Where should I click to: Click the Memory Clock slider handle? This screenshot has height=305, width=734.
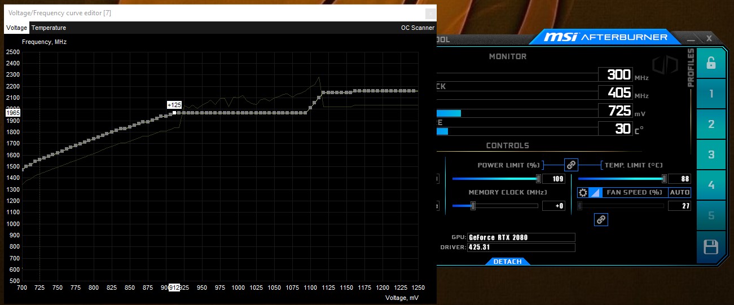coord(473,206)
